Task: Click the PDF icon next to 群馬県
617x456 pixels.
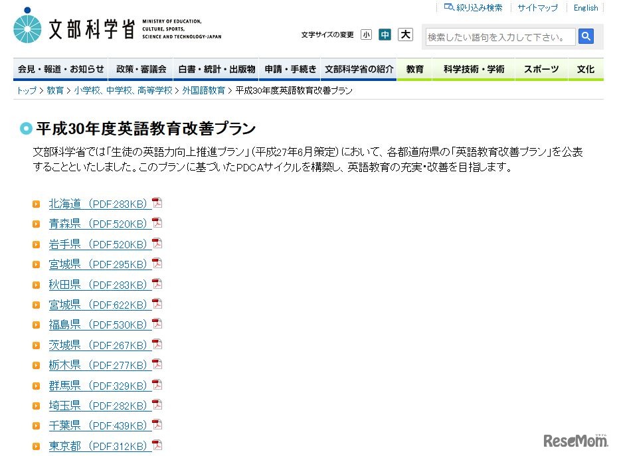Action: pyautogui.click(x=157, y=384)
